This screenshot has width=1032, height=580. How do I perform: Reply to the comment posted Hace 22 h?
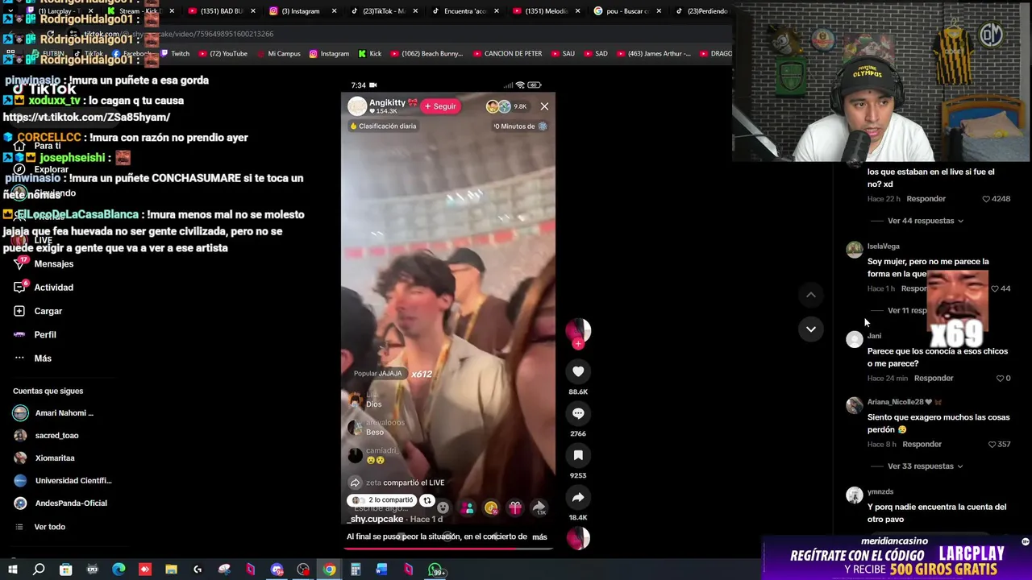[926, 199]
